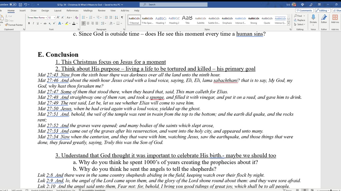Toggle Italic formatting
Image resolution: width=341 pixels, height=191 pixels.
point(33,23)
